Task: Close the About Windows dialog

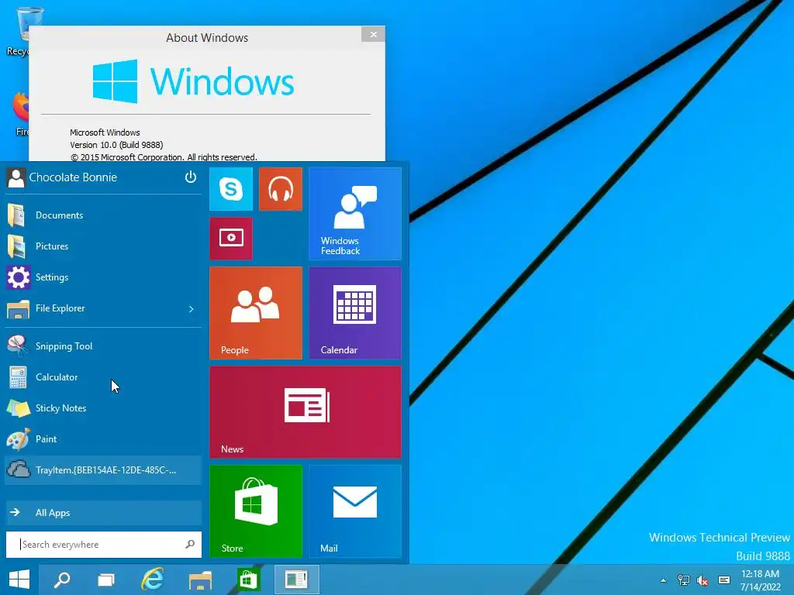Action: coord(373,34)
